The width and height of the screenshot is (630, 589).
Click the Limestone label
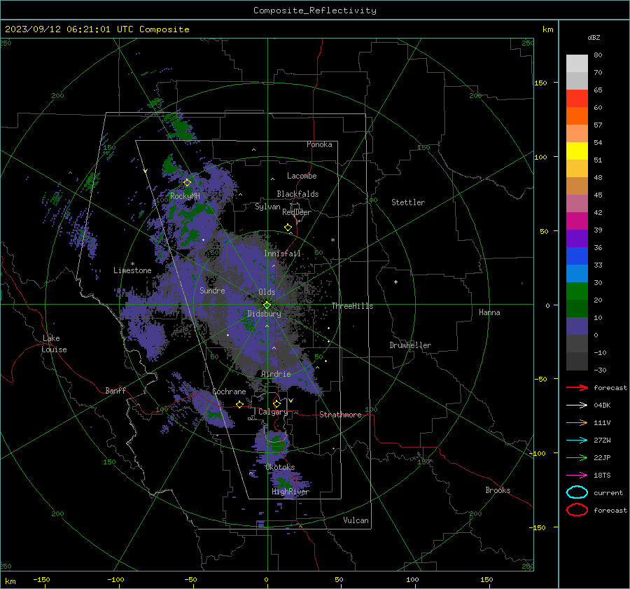pyautogui.click(x=132, y=270)
